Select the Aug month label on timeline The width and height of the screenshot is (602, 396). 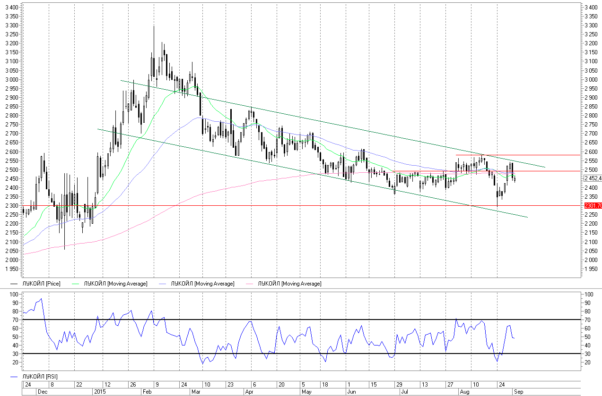click(x=464, y=392)
